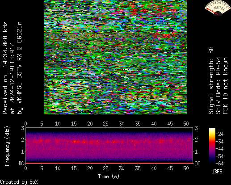Click the 'SSTV Mode: PD-50' text
This screenshot has height=185, width=231.
pyautogui.click(x=218, y=86)
